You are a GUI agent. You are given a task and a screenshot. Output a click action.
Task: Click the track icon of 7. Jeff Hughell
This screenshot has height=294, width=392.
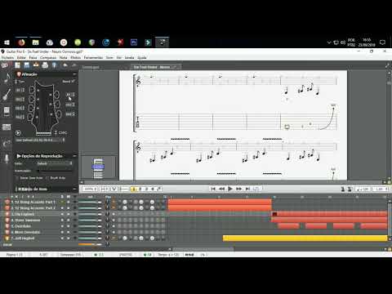tap(7, 238)
